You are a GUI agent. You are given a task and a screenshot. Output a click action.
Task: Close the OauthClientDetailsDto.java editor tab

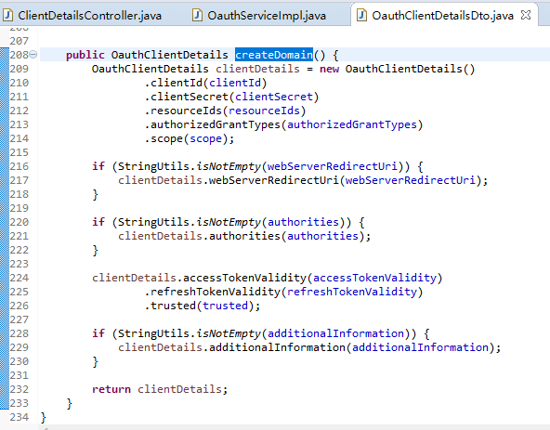(526, 15)
